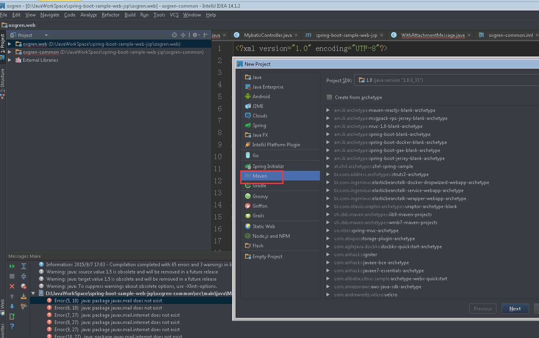Hide the Project tool window
Screen dimensions: 539x338
pos(206,35)
